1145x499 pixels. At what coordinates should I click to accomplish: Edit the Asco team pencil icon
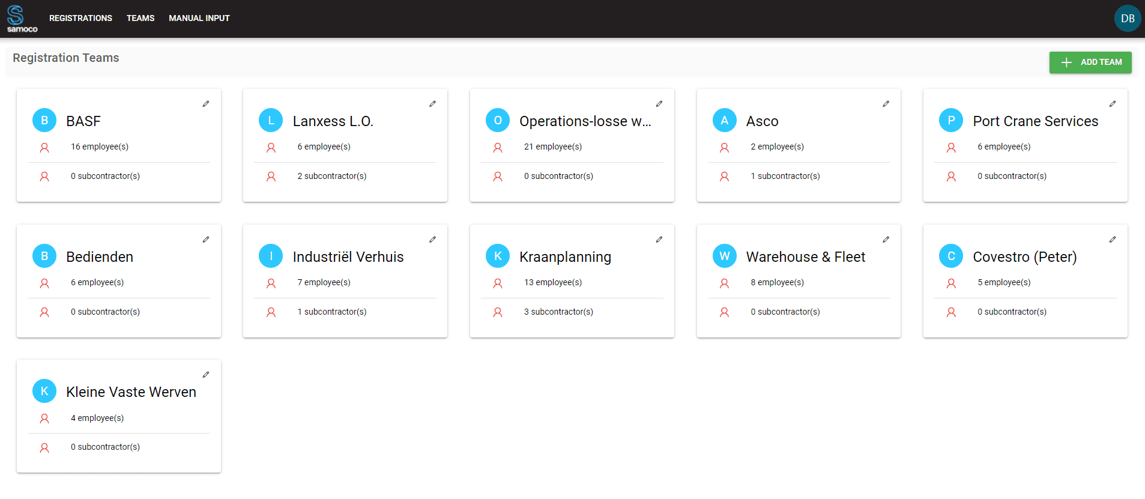(886, 104)
